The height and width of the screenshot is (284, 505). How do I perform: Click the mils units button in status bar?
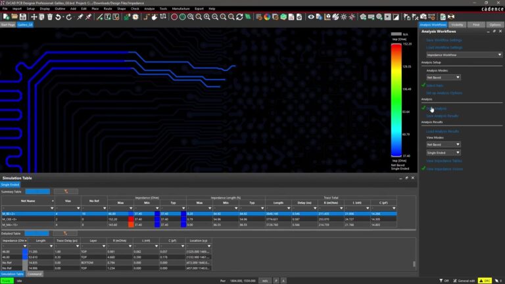[265, 281]
